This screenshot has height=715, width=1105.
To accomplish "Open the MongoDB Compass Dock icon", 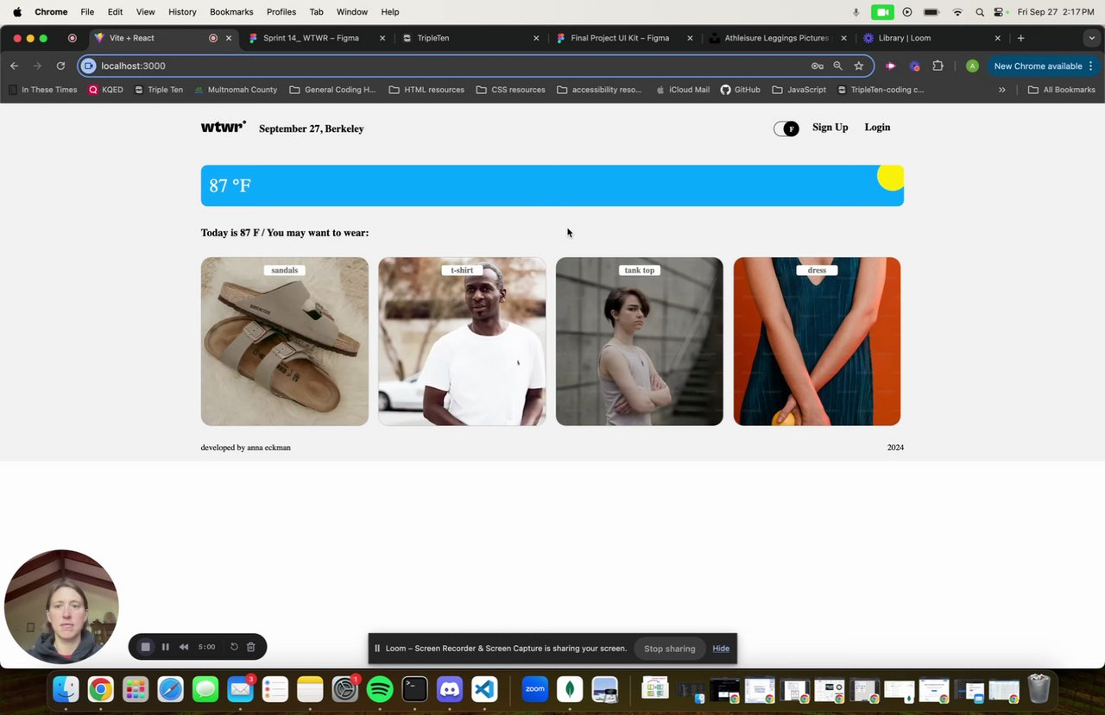I will coord(570,689).
